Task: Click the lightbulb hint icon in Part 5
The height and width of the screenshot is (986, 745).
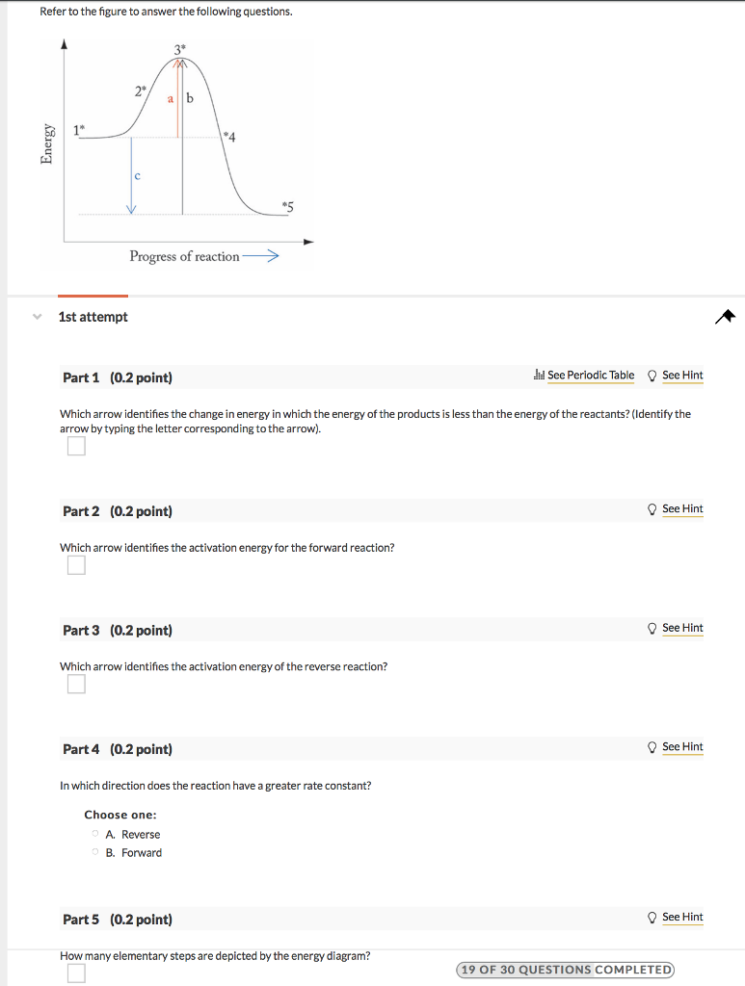Action: (x=653, y=918)
